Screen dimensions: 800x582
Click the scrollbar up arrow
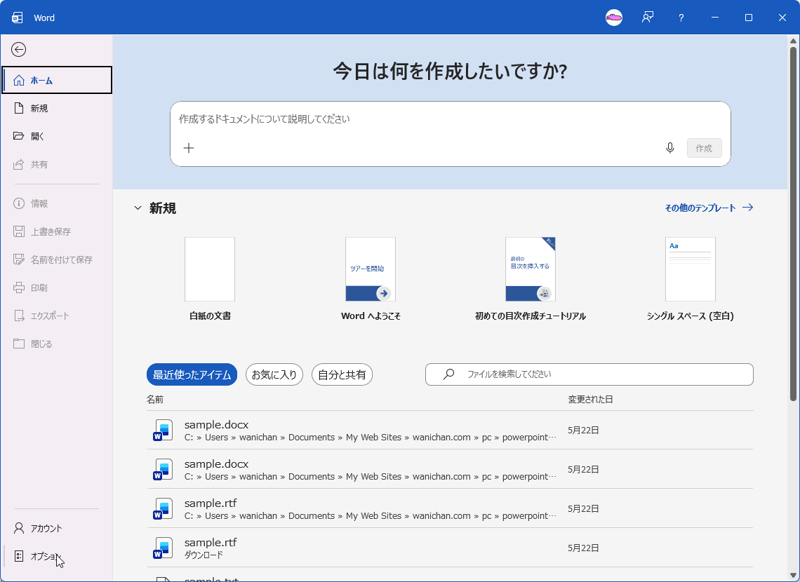click(794, 41)
